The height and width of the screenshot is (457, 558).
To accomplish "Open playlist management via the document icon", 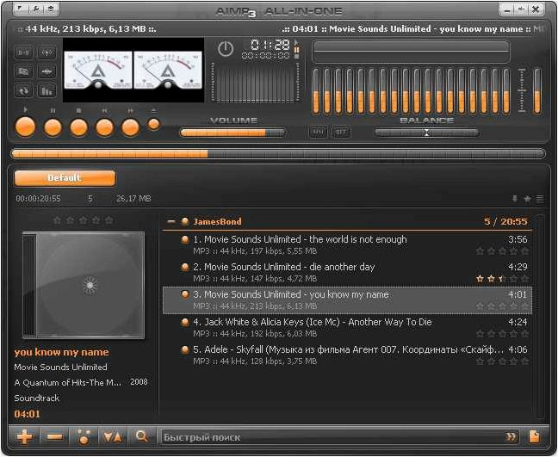I will [534, 436].
